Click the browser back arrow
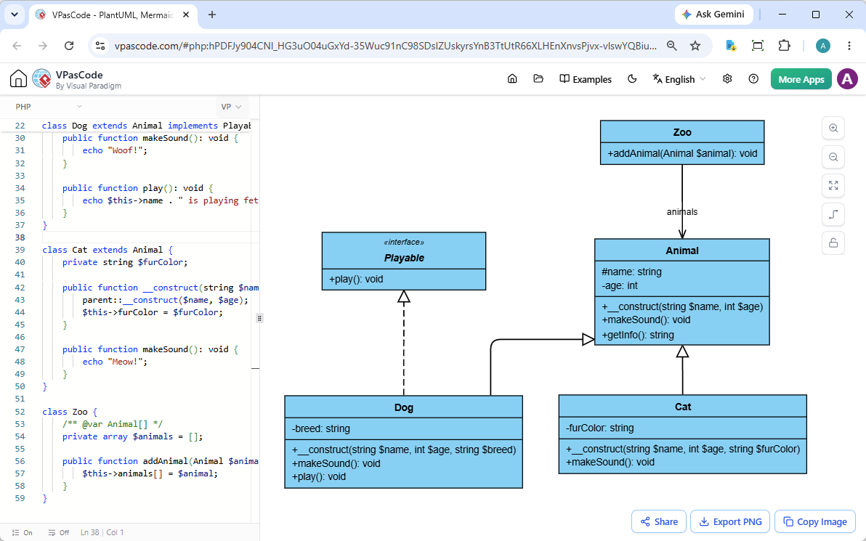The width and height of the screenshot is (866, 541). pyautogui.click(x=17, y=46)
